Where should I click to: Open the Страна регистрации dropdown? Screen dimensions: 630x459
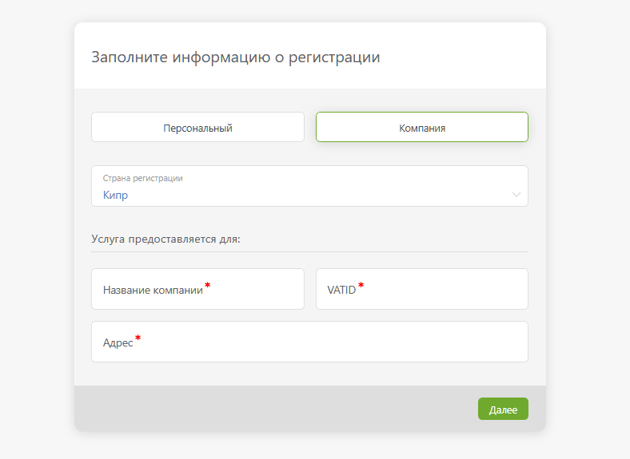[309, 186]
